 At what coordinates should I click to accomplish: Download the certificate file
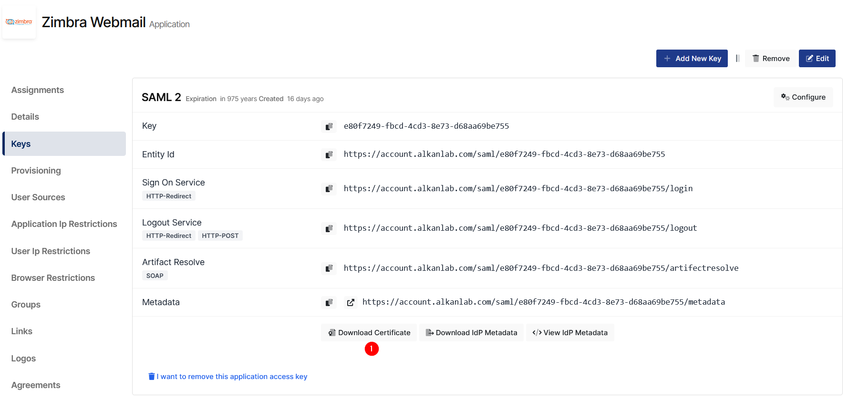(369, 333)
